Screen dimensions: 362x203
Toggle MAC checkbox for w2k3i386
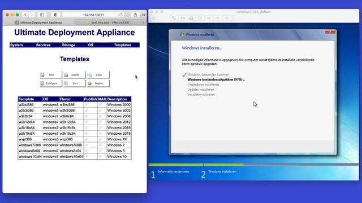tap(101, 111)
